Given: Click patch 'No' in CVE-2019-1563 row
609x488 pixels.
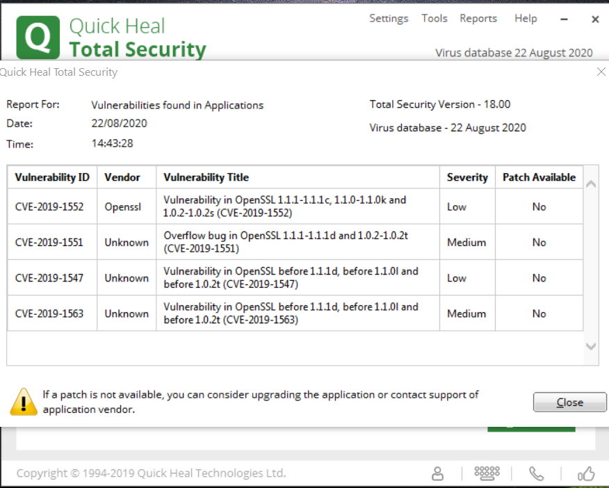Looking at the screenshot, I should point(539,314).
